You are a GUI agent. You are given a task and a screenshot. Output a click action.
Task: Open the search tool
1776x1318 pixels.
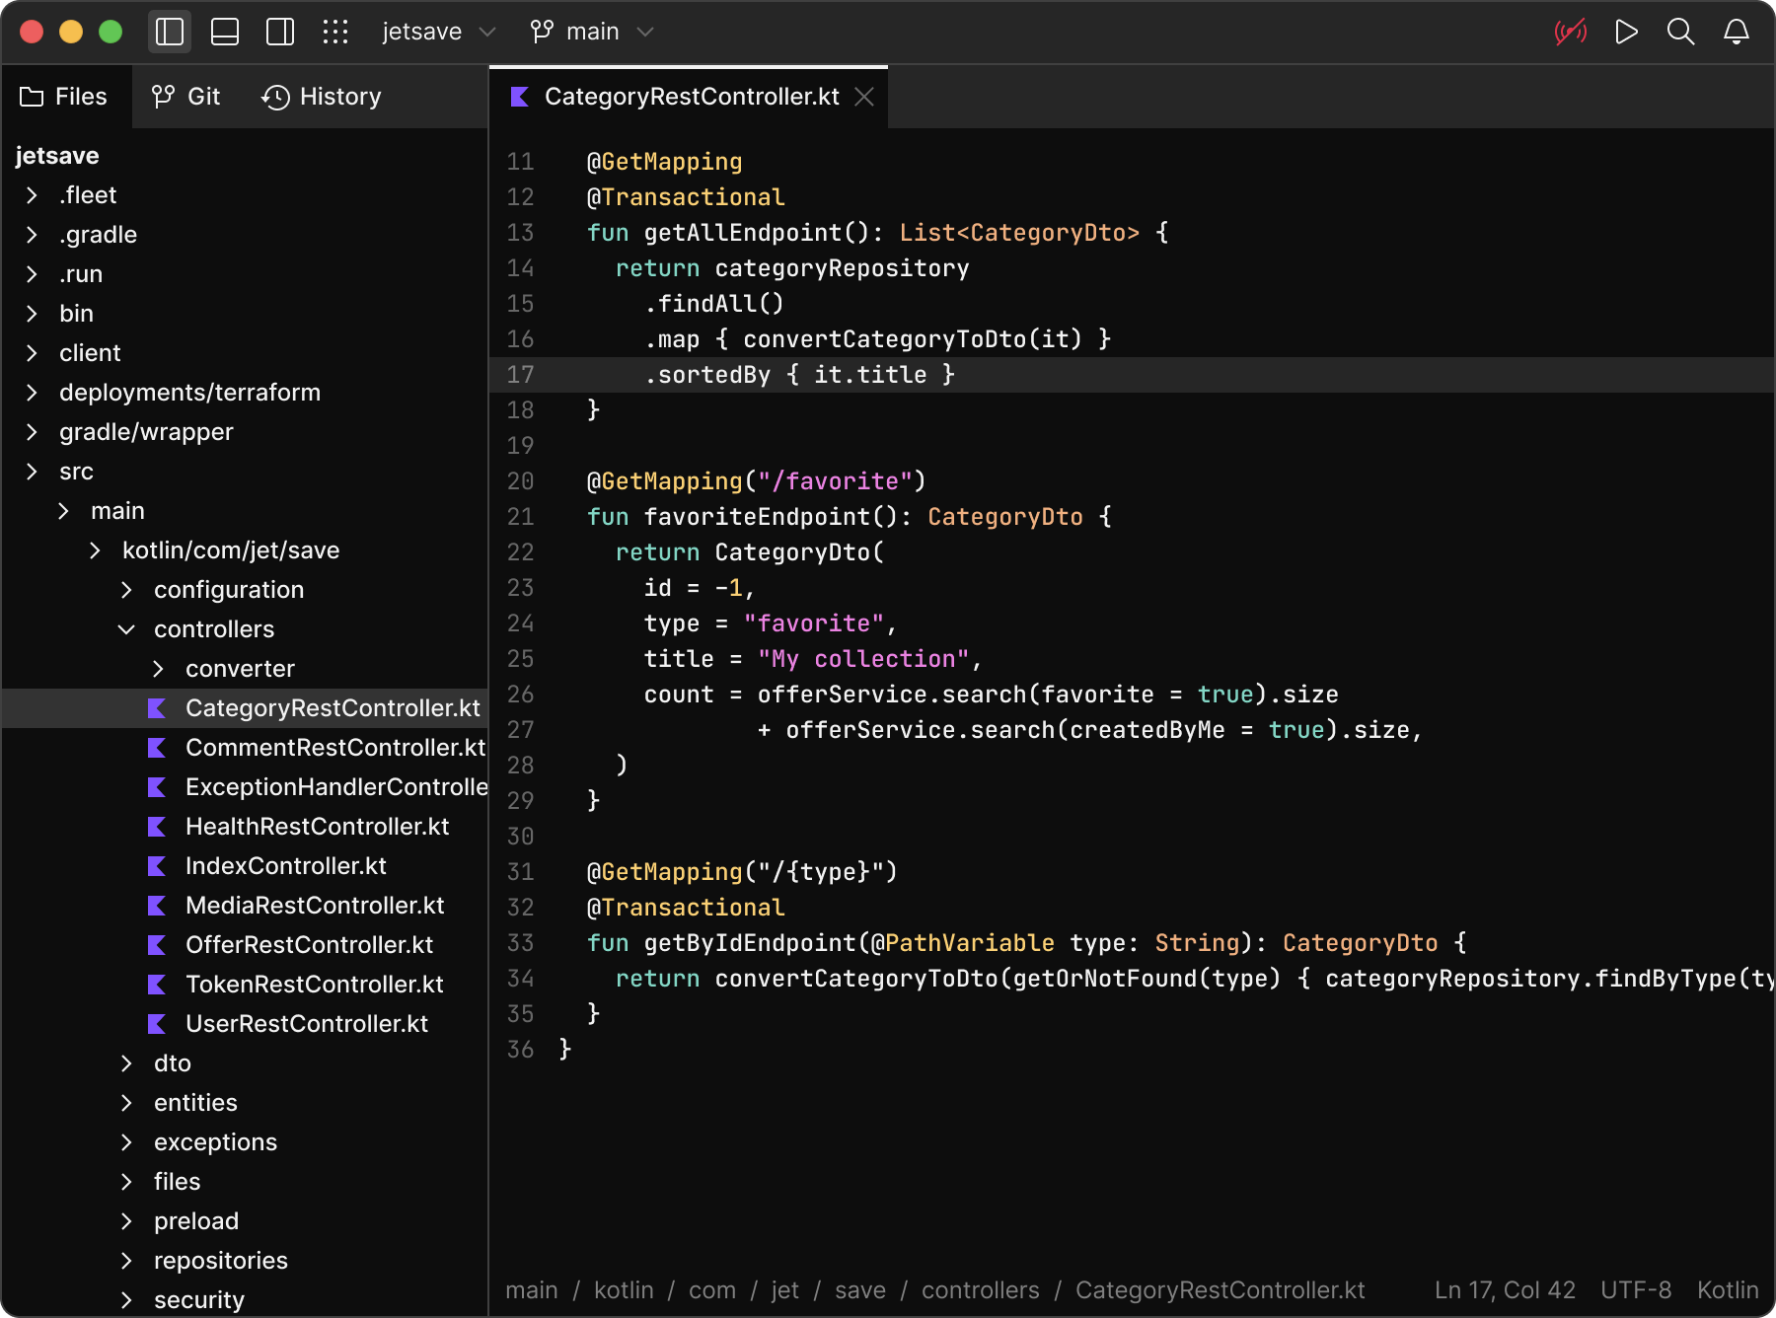coord(1680,31)
